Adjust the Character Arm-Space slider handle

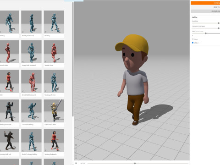pyautogui.click(x=219, y=28)
